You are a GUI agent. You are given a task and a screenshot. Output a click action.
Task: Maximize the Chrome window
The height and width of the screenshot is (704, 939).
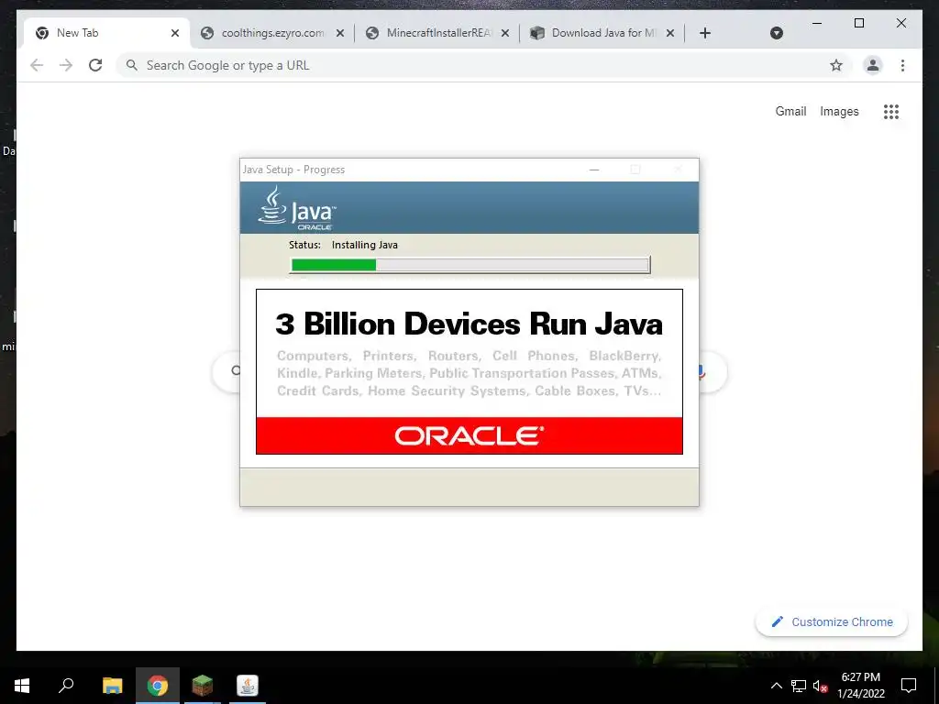click(858, 23)
